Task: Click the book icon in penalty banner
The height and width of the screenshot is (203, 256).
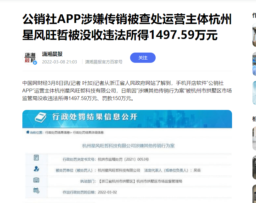Action: tap(41, 117)
